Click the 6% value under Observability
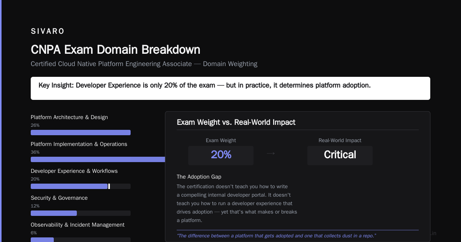This screenshot has height=242, width=461. (x=34, y=233)
